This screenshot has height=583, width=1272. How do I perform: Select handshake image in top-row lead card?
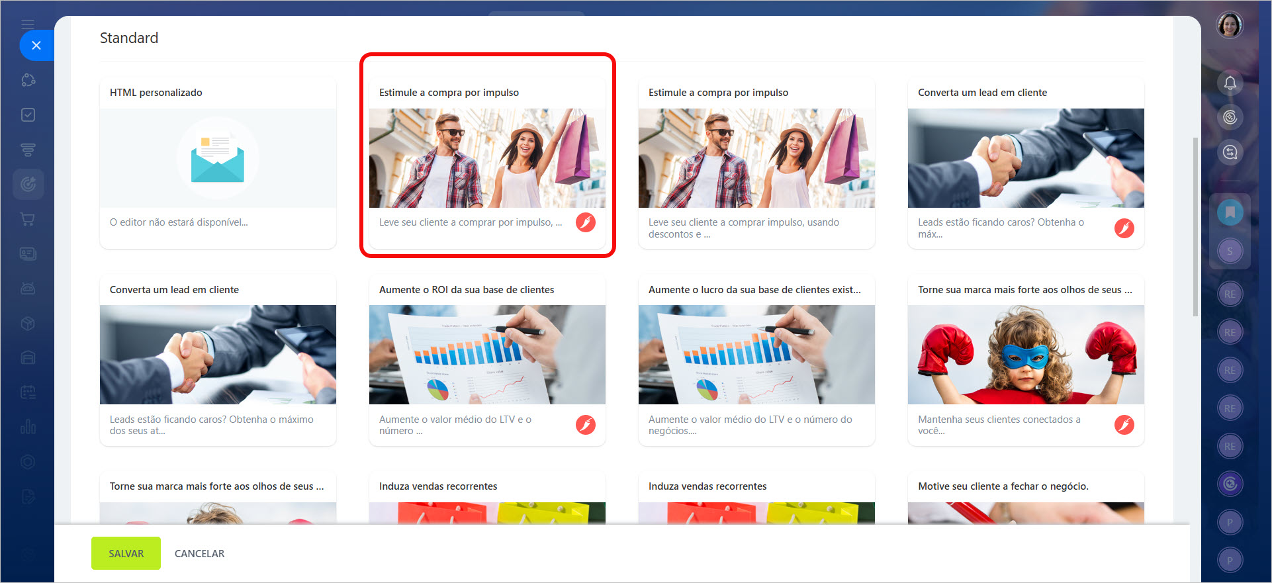1026,158
